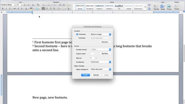Toggle Bold formatting
Screen dimensions: 185x104
point(3,8)
